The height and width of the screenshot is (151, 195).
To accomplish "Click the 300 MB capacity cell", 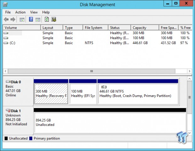I will coord(138,33).
